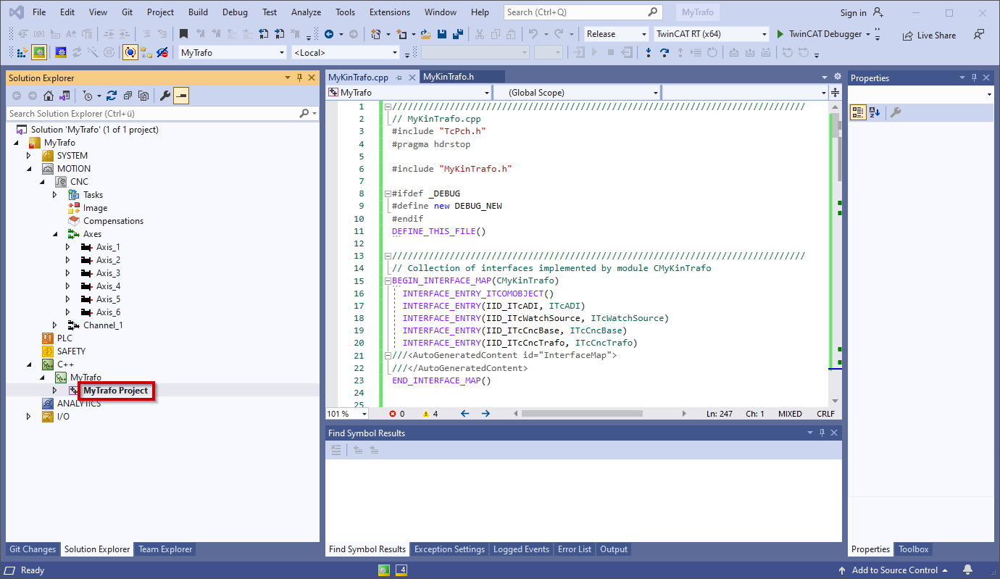Click Collapse All icon in Solution Explorer
This screenshot has height=579, width=1000.
tap(128, 95)
